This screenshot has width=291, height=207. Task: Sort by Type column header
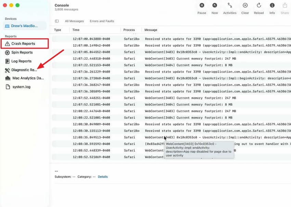(58, 30)
